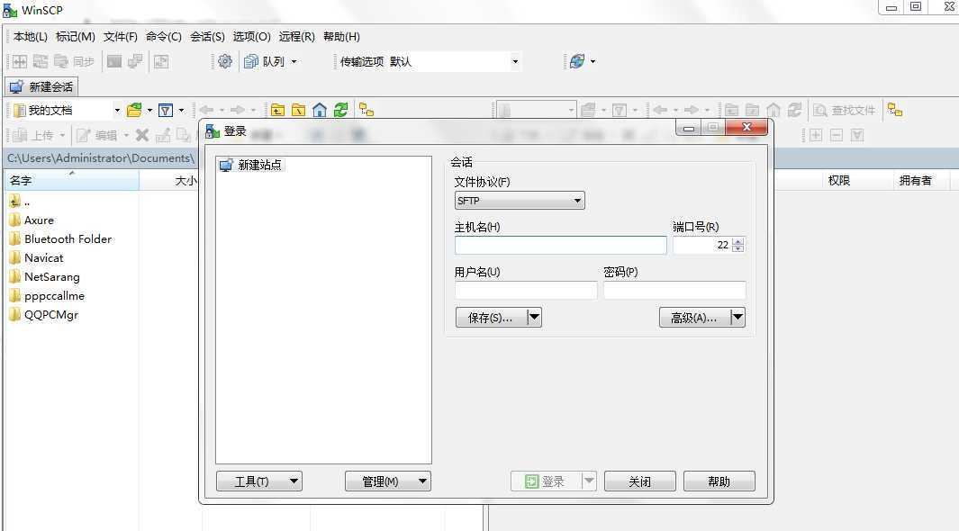Click the unselect files minus icon
Image resolution: width=959 pixels, height=531 pixels.
tap(837, 135)
